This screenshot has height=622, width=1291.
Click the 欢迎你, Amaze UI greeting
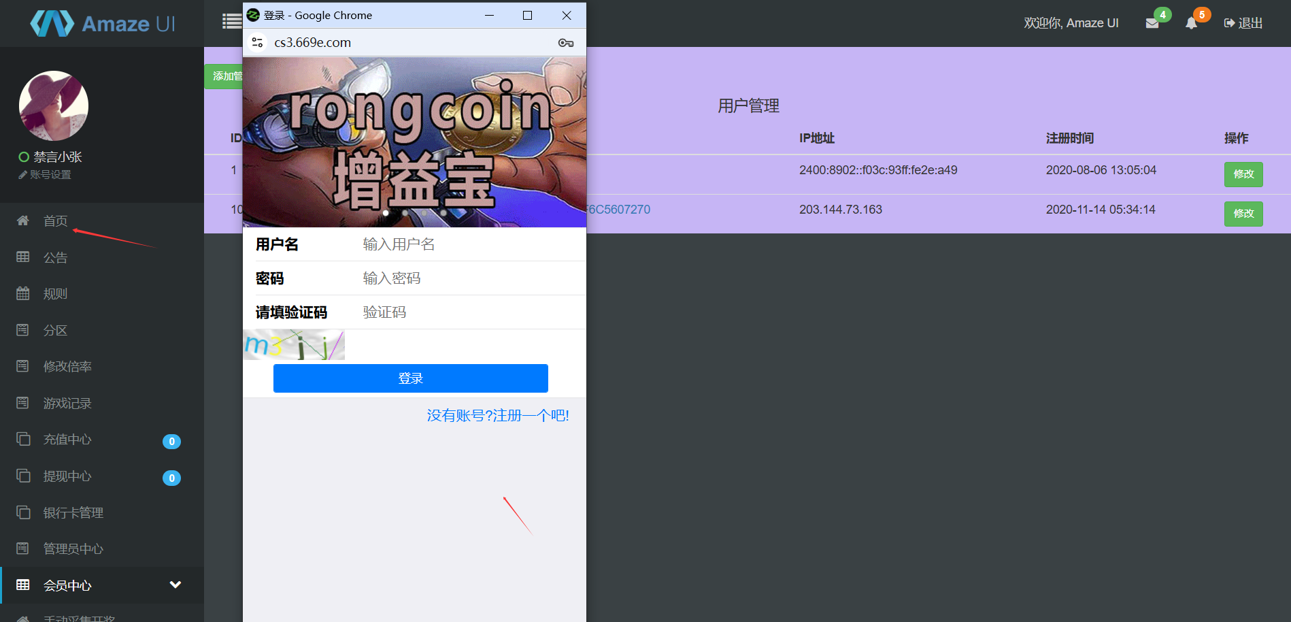point(1071,23)
